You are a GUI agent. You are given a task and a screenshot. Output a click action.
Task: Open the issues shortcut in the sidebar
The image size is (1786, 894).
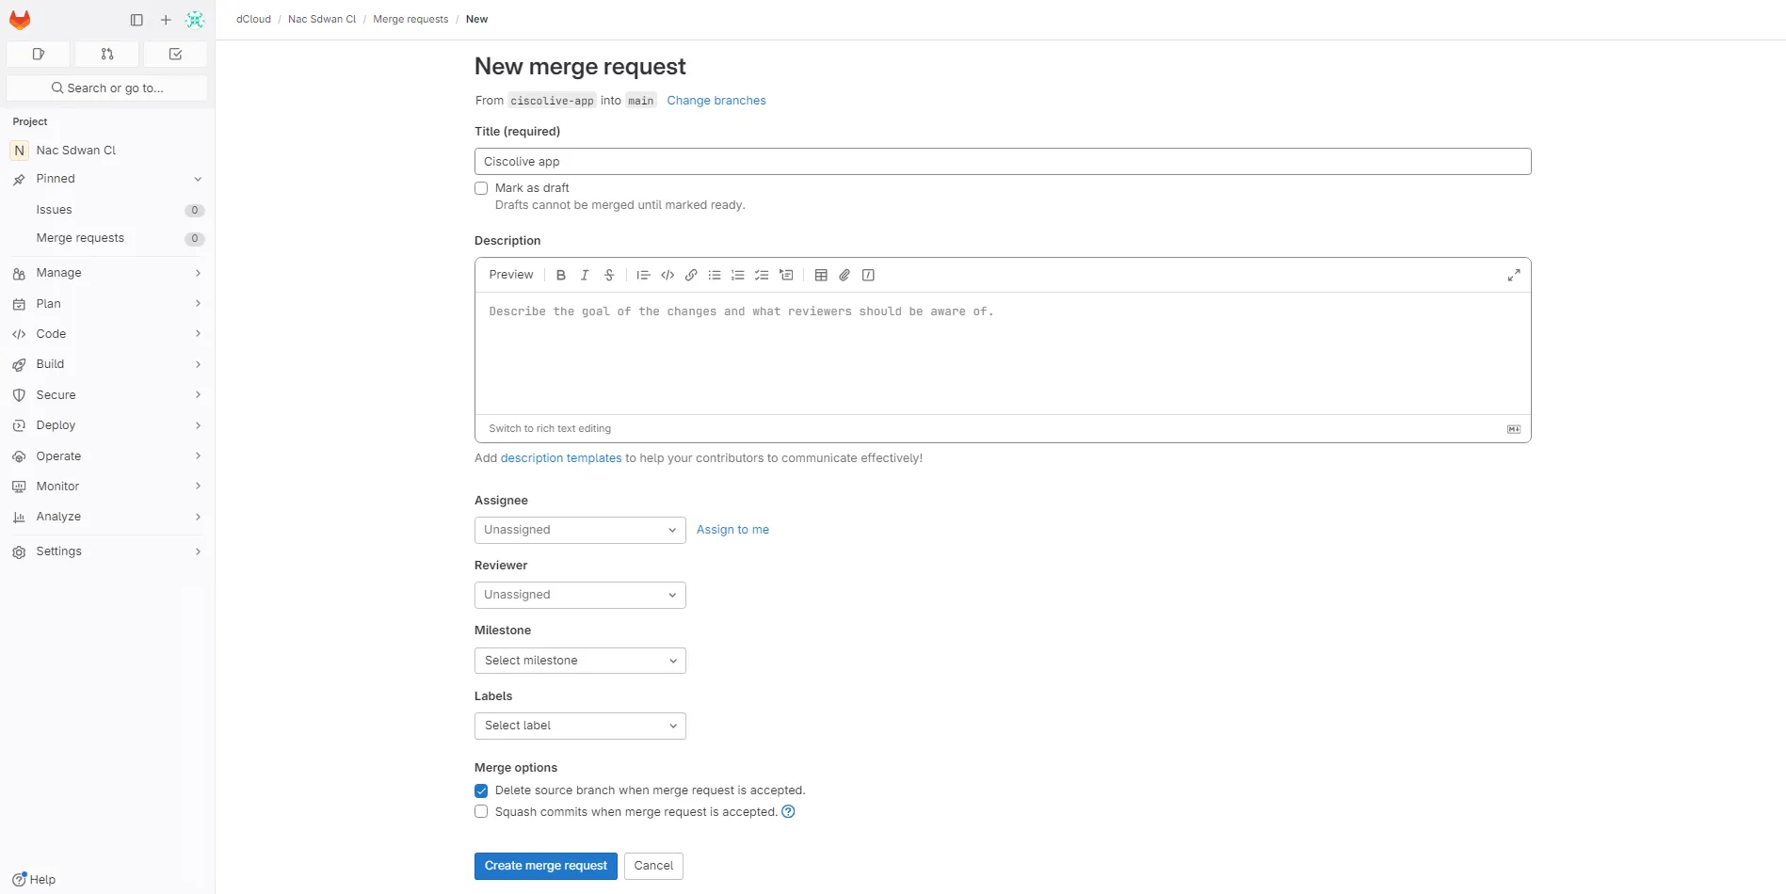38,54
